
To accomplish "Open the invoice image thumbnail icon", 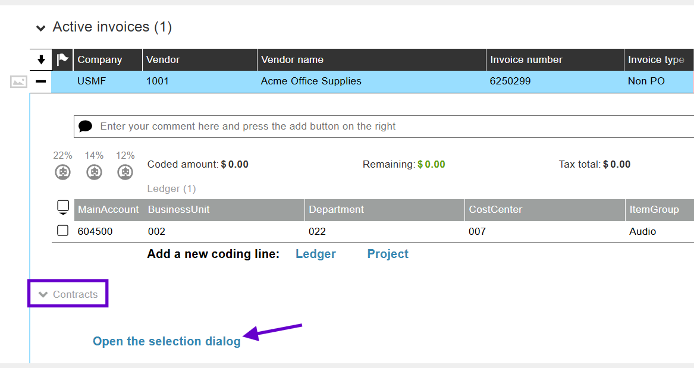I will (x=18, y=81).
